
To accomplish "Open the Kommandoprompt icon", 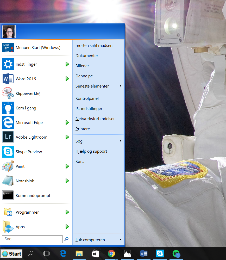I will pos(8,195).
